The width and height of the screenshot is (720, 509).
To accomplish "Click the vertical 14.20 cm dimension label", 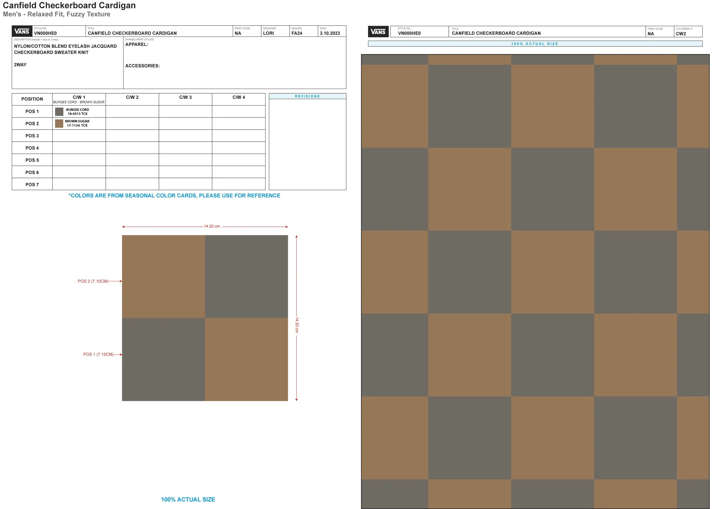I will pos(297,325).
